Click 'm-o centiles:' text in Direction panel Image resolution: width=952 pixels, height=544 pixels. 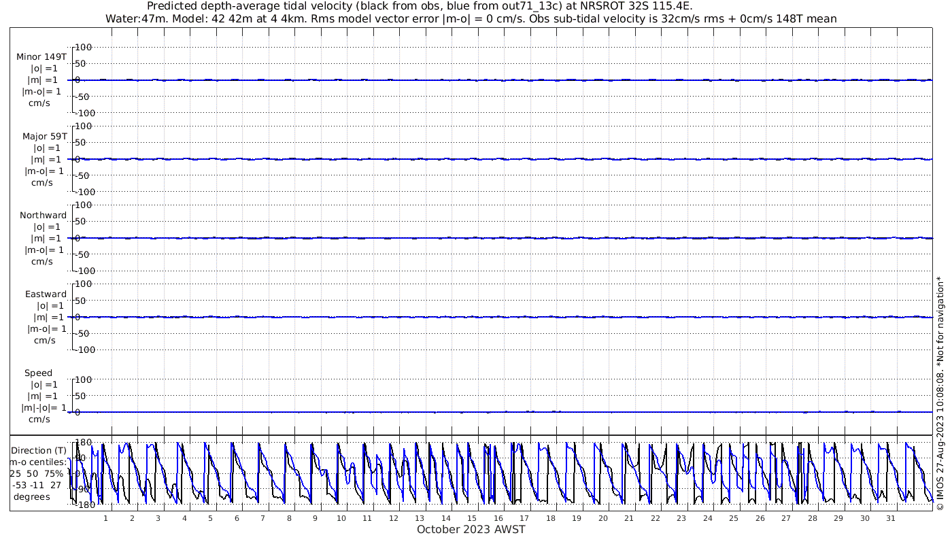tap(38, 462)
